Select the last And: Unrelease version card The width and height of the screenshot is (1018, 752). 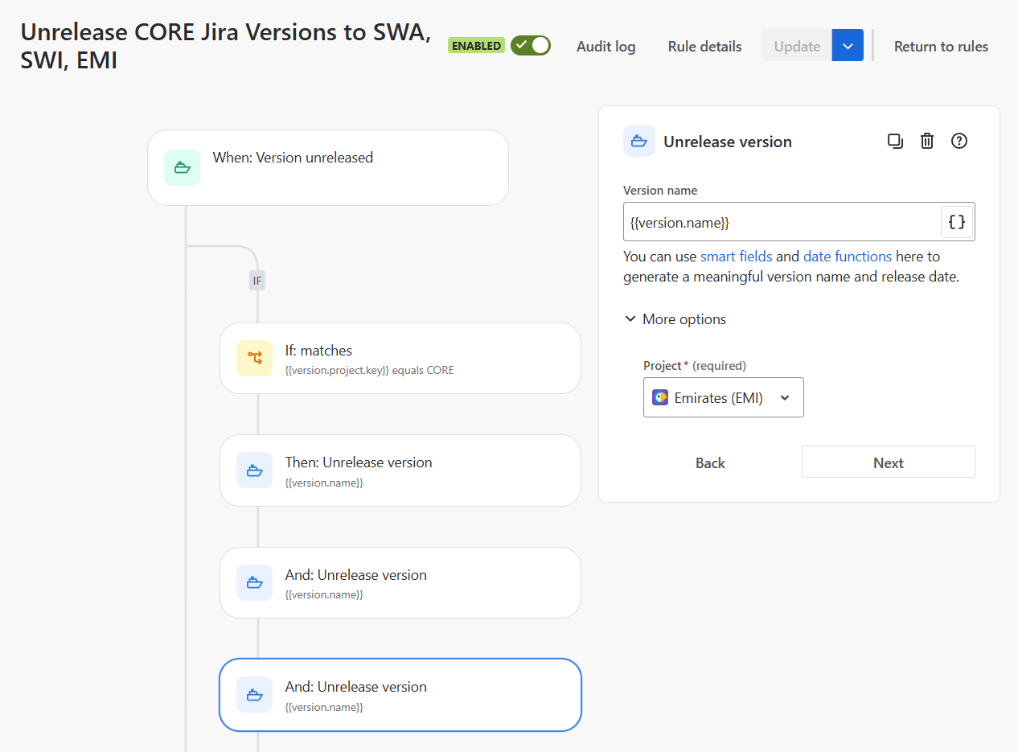coord(400,694)
